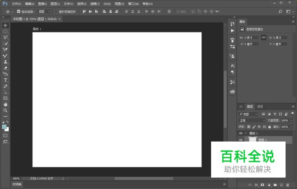297x189 pixels.
Task: Toggle Quick Mask mode icon
Action: pyautogui.click(x=5, y=136)
